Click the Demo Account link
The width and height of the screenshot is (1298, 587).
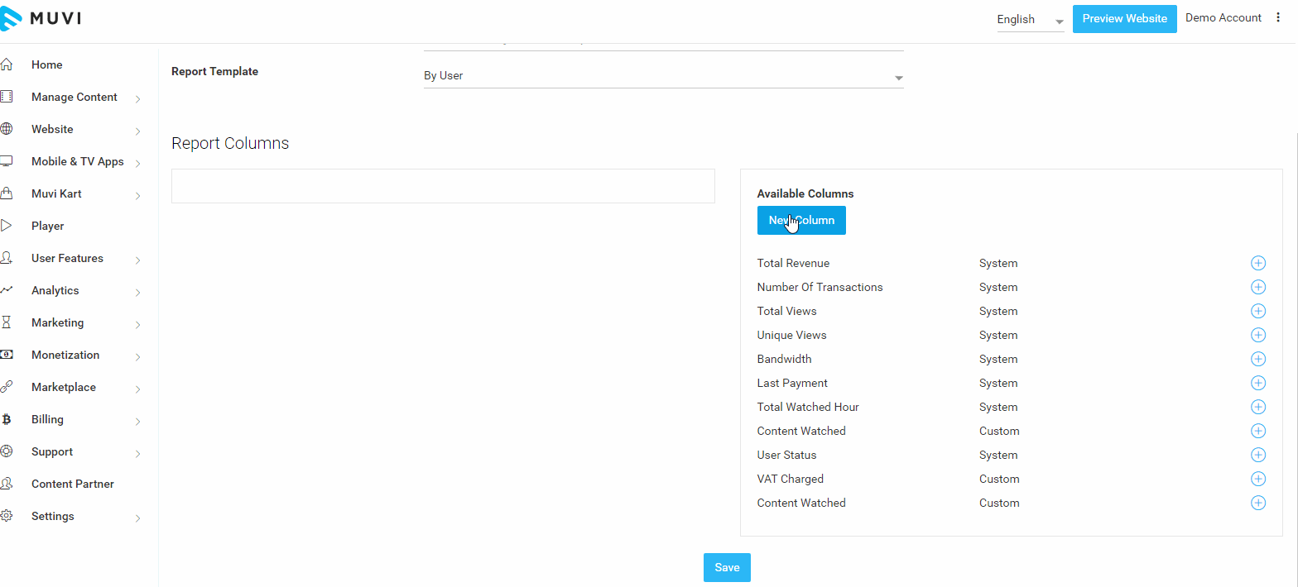[x=1223, y=17]
